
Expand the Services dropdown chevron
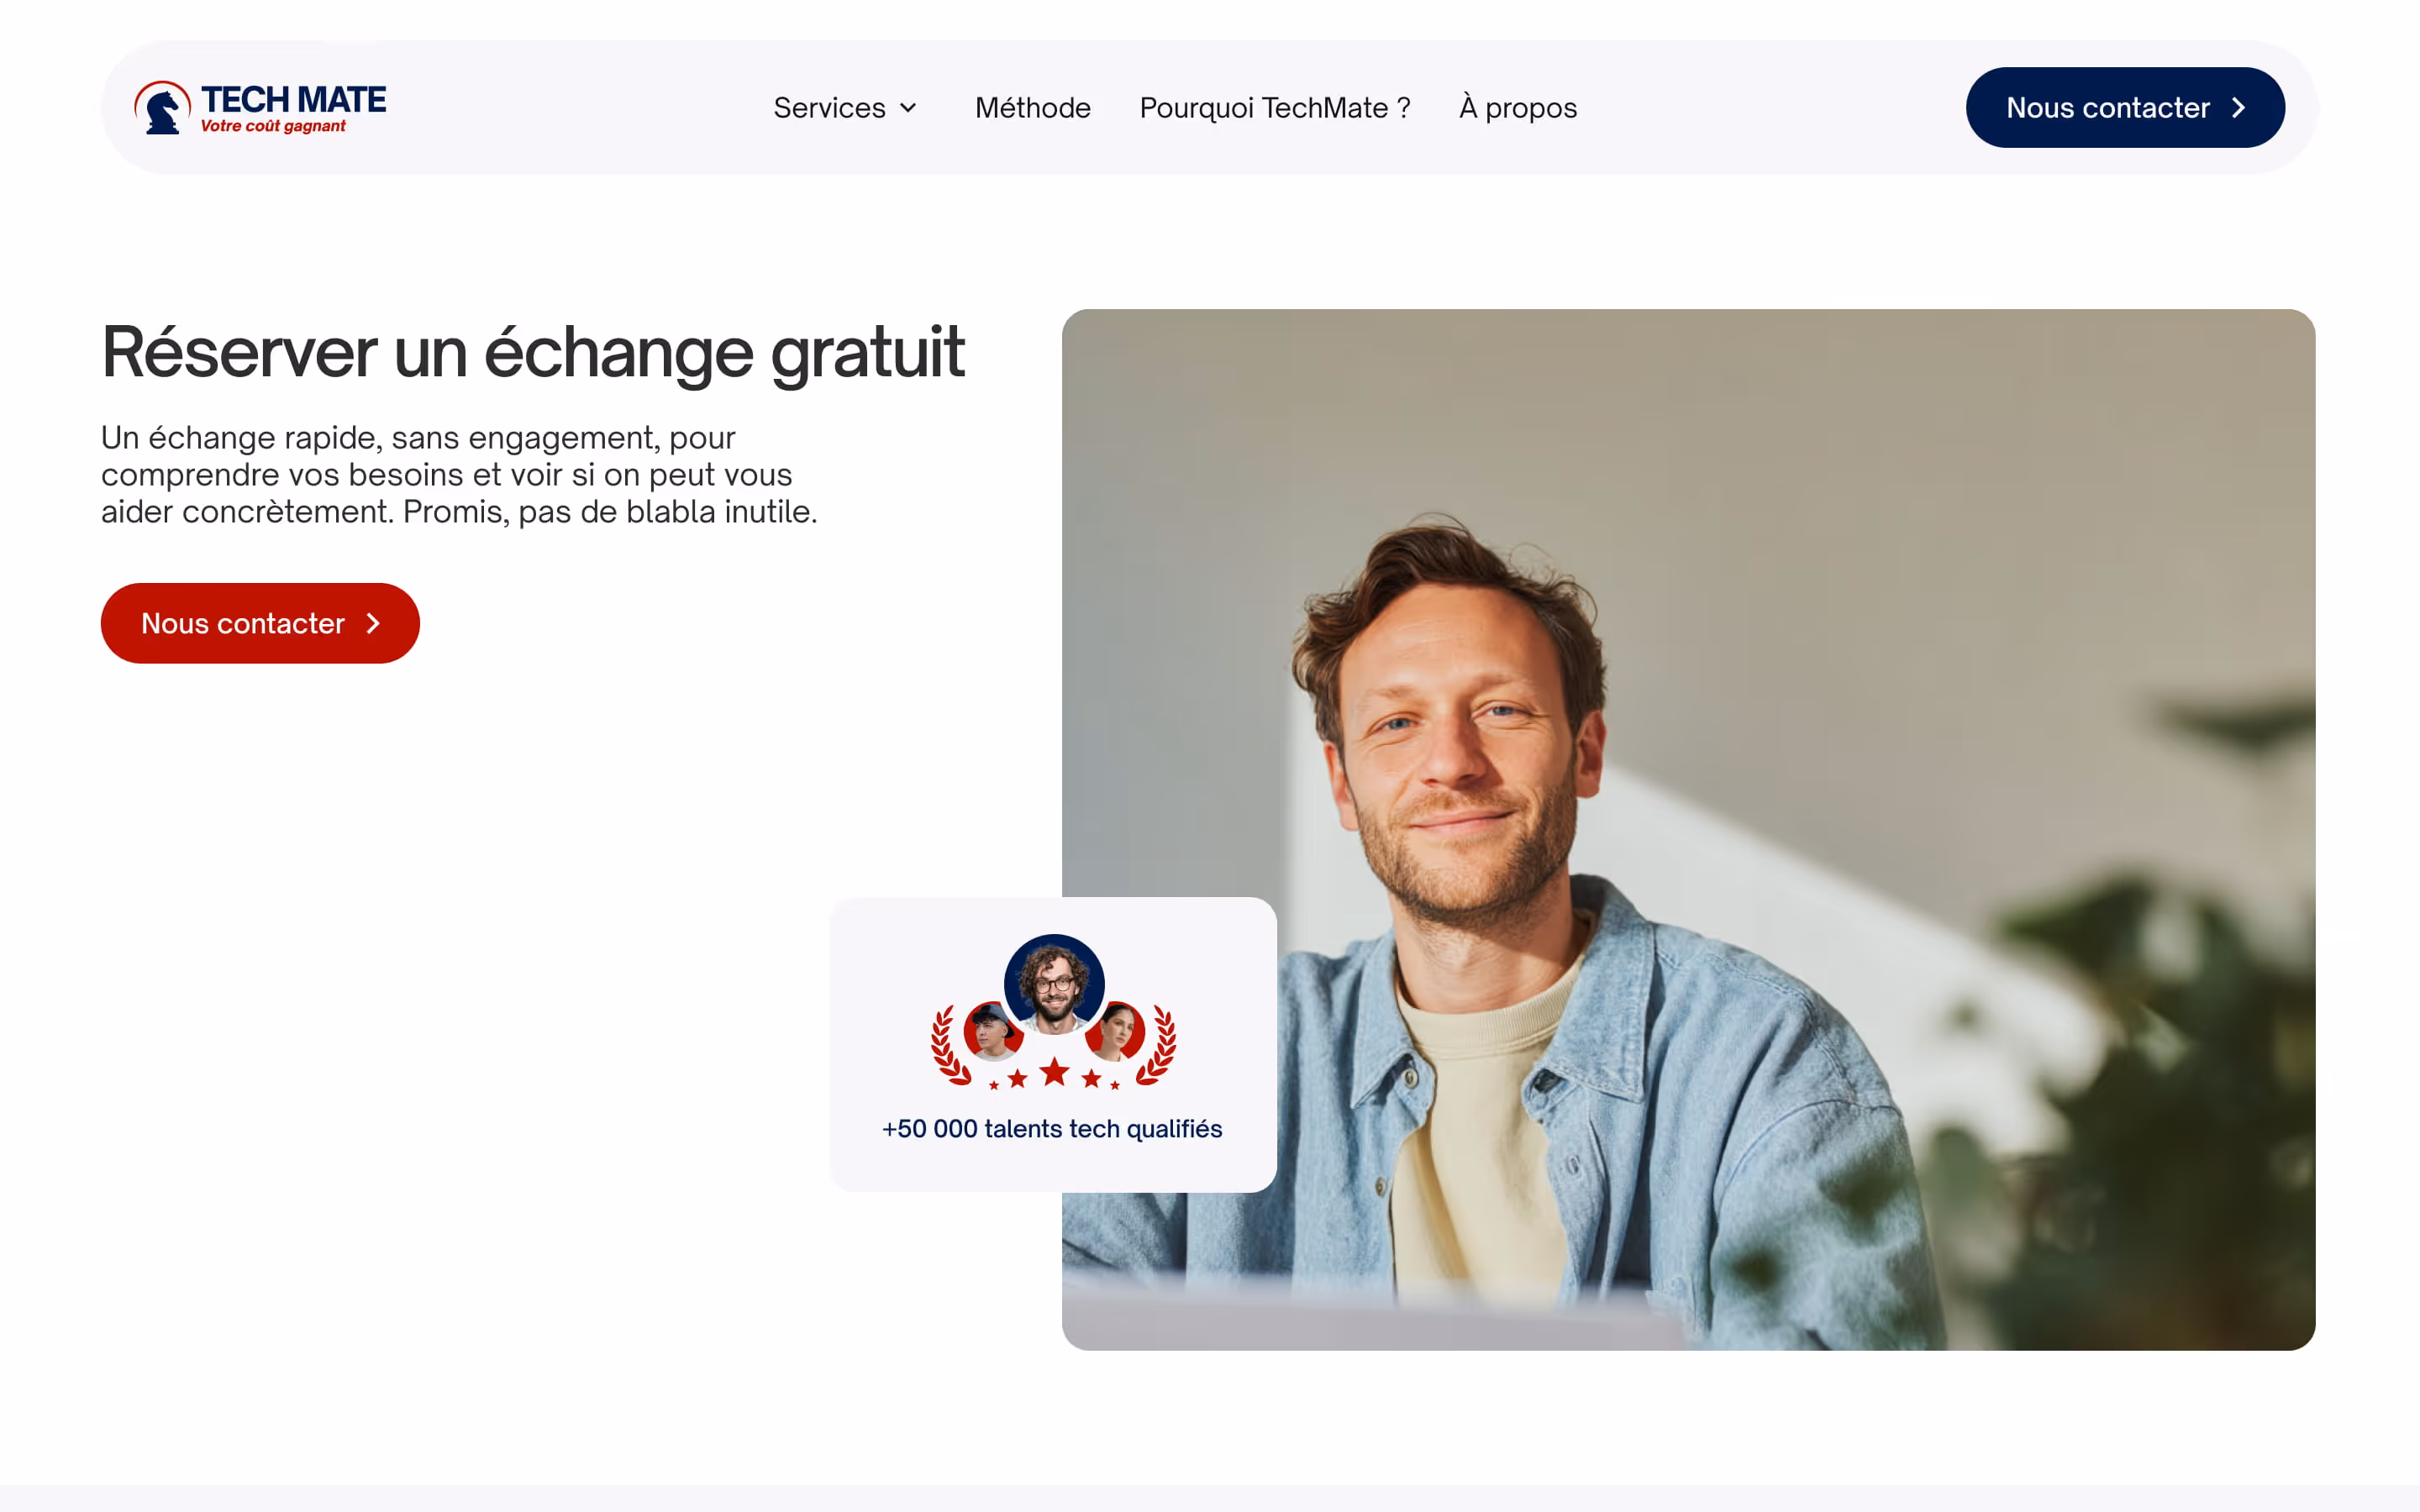coord(908,108)
